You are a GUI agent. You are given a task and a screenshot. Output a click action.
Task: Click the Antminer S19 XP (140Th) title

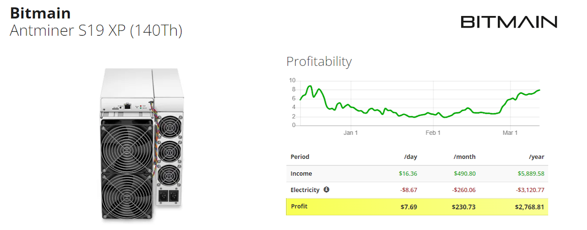[96, 31]
